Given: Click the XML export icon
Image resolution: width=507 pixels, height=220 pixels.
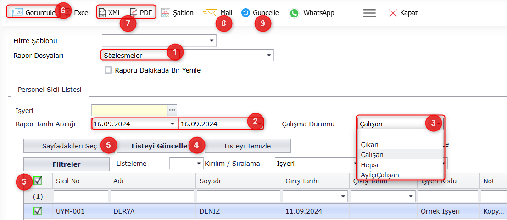Looking at the screenshot, I should point(102,12).
